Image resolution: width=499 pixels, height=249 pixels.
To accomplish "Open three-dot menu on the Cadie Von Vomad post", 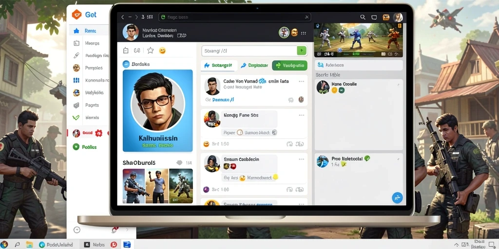I will point(301,81).
